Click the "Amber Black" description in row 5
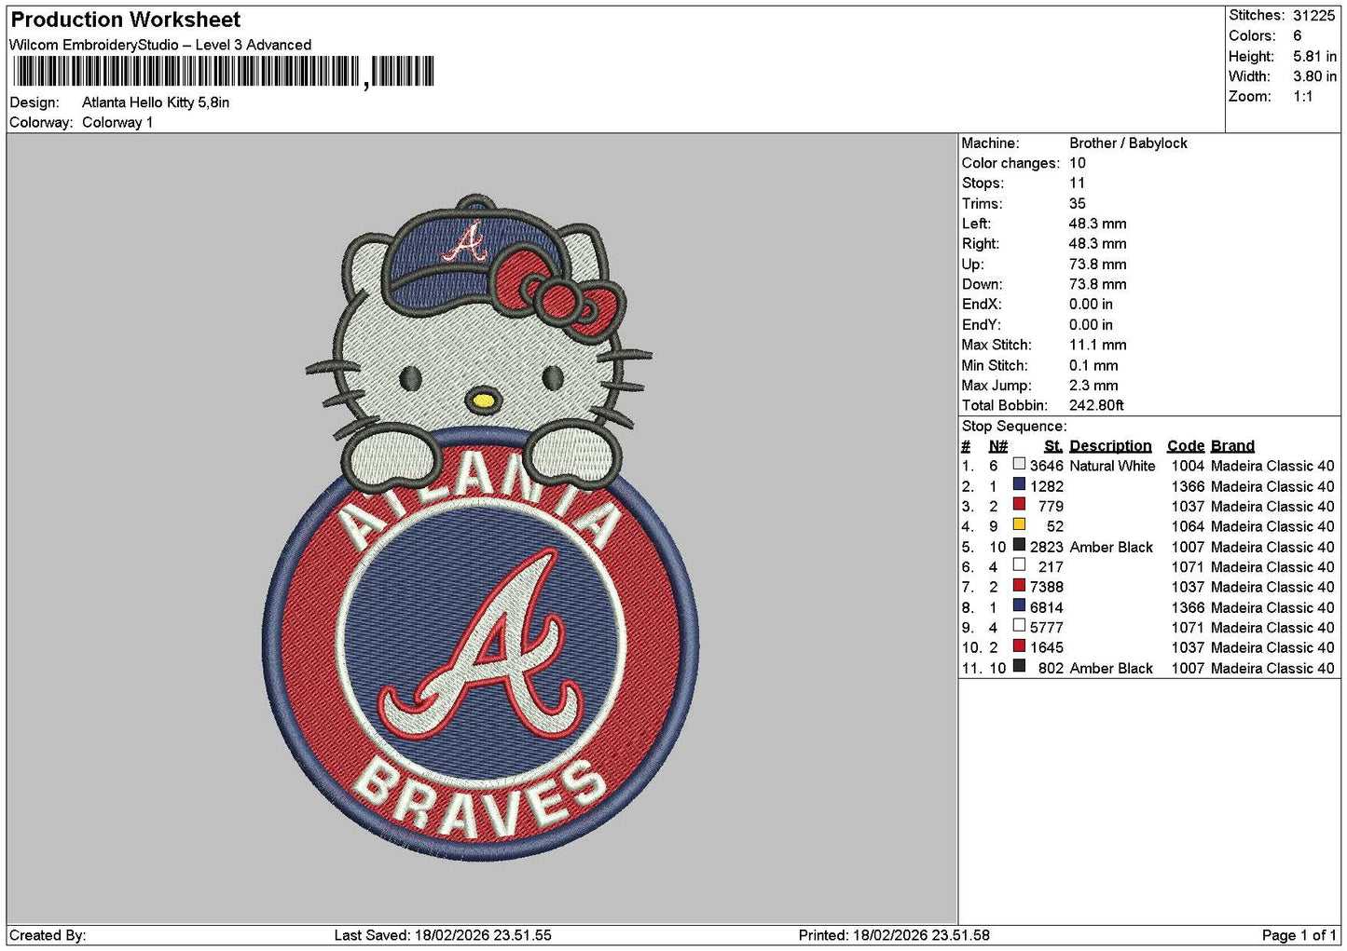 tap(1111, 547)
